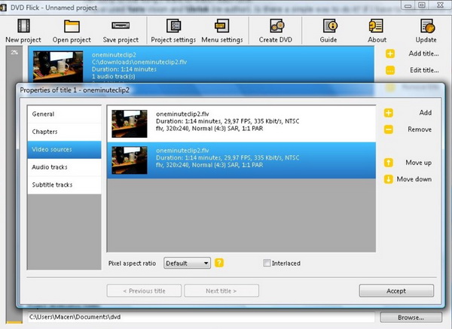The image size is (452, 329).
Task: Open the Audio tracks tab
Action: pos(64,167)
